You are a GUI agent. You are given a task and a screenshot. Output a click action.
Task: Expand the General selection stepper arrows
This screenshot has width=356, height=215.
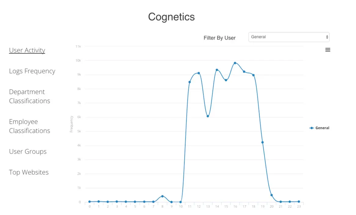click(x=328, y=37)
